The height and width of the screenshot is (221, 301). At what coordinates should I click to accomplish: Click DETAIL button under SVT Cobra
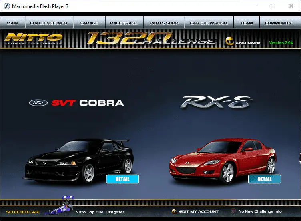122,179
